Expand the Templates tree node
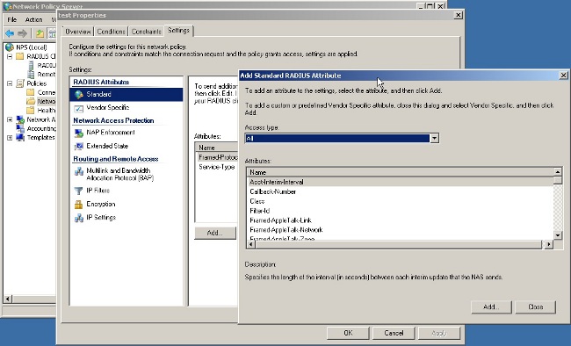 [x=10, y=138]
